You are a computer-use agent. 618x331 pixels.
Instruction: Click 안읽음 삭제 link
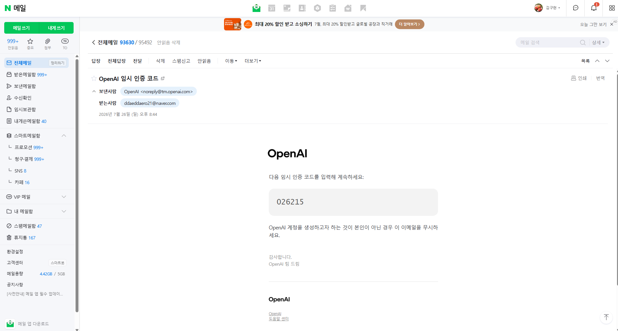(169, 42)
